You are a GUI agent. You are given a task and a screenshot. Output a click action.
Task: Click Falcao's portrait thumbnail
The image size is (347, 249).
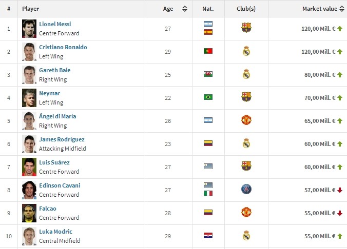29,213
